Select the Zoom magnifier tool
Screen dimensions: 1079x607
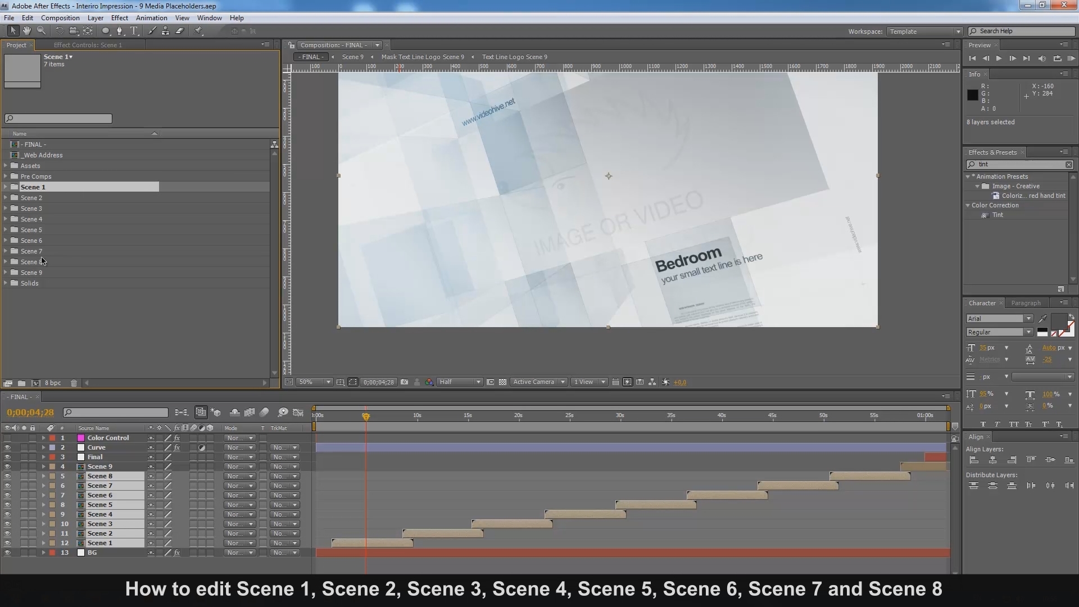coord(41,31)
